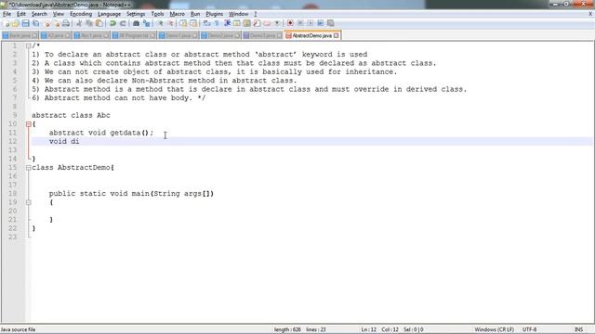Click the line 'abstract class Abc'
595x334 pixels.
tap(71, 115)
